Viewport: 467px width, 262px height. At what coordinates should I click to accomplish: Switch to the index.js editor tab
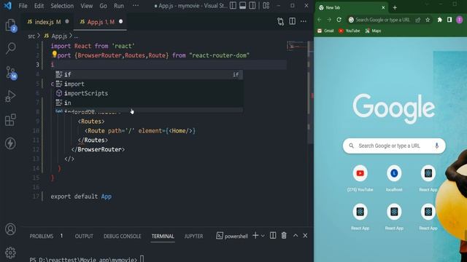click(47, 22)
